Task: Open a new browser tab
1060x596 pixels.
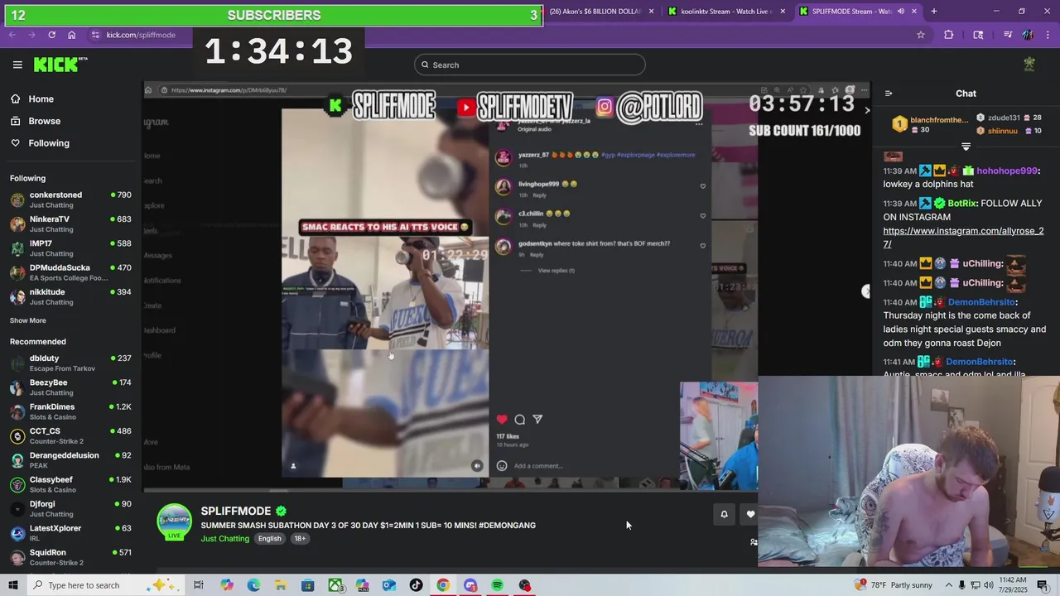Action: point(933,12)
